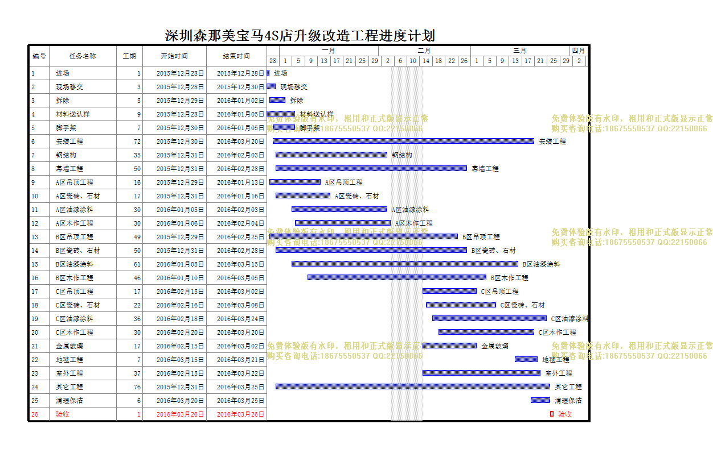Select the B区油漆涂料 task name cell in table
The height and width of the screenshot is (449, 713).
tap(83, 264)
